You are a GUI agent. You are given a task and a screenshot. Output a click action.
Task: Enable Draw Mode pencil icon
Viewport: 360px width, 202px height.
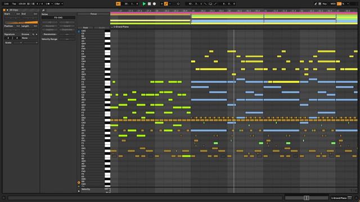coord(316,4)
